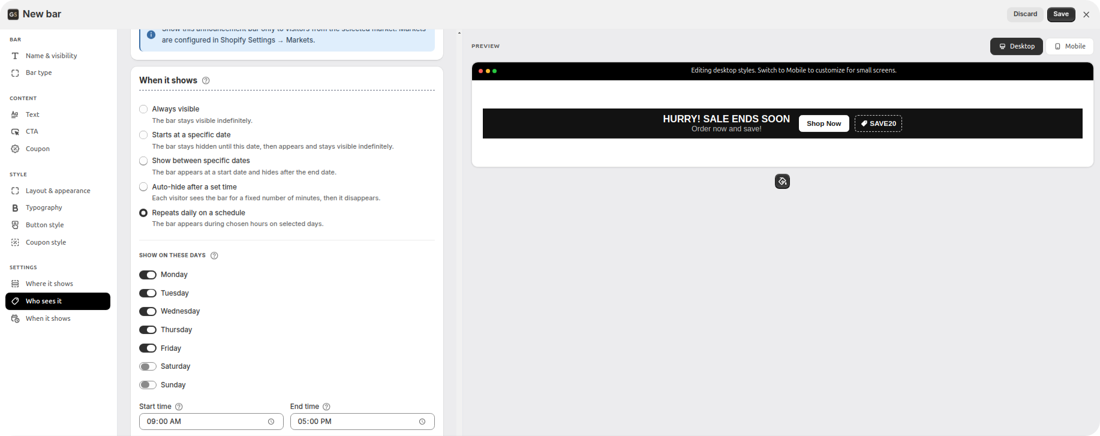Go to Bar type section
The height and width of the screenshot is (436, 1100).
pos(58,73)
